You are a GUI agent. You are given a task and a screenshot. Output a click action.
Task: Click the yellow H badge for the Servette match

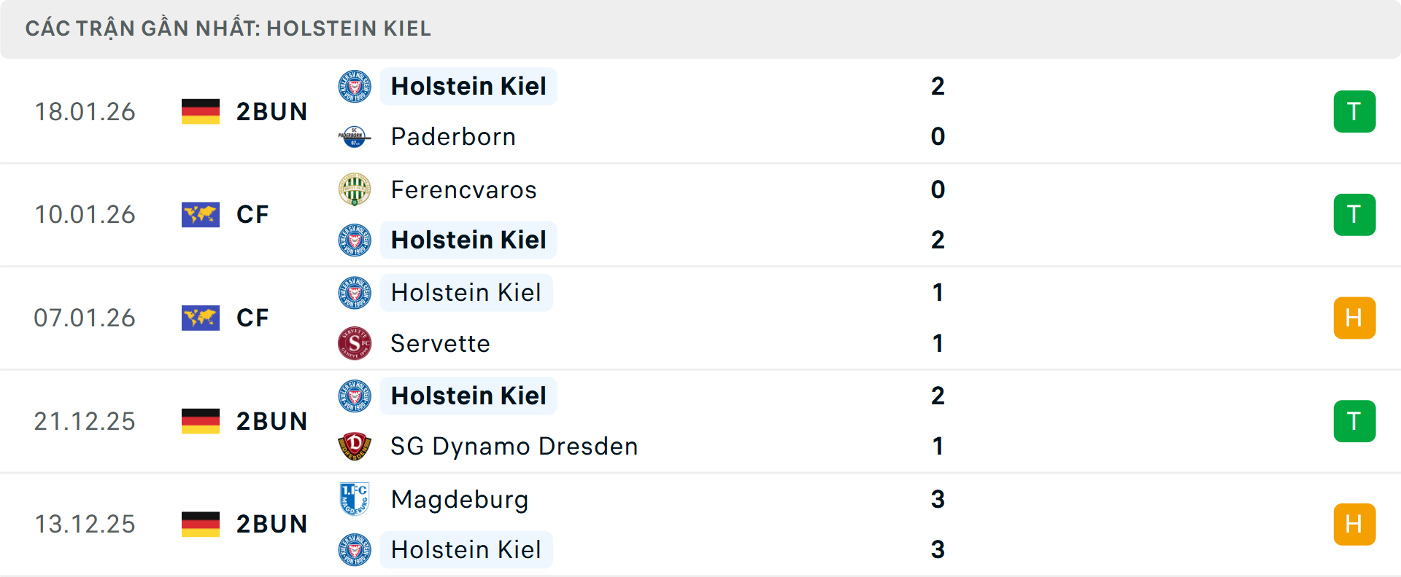pyautogui.click(x=1355, y=318)
